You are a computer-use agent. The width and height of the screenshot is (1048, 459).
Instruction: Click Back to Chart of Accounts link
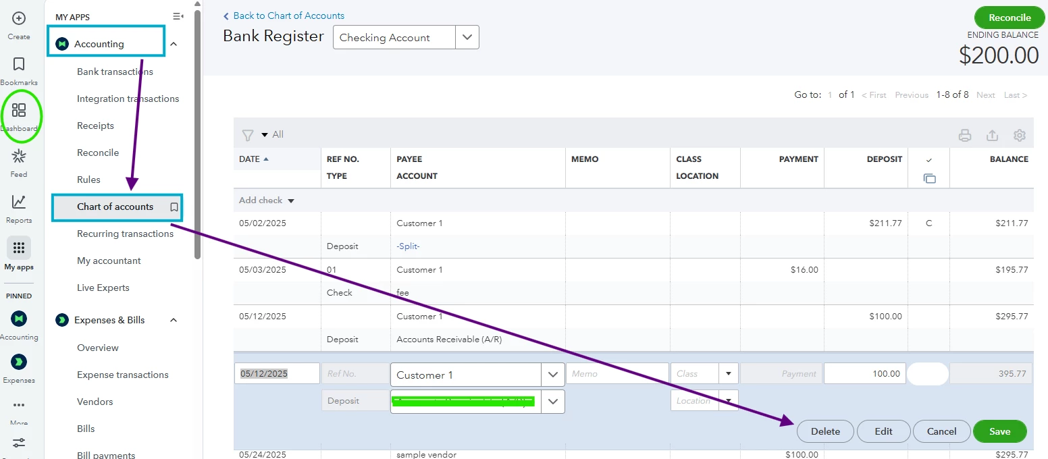pos(284,16)
